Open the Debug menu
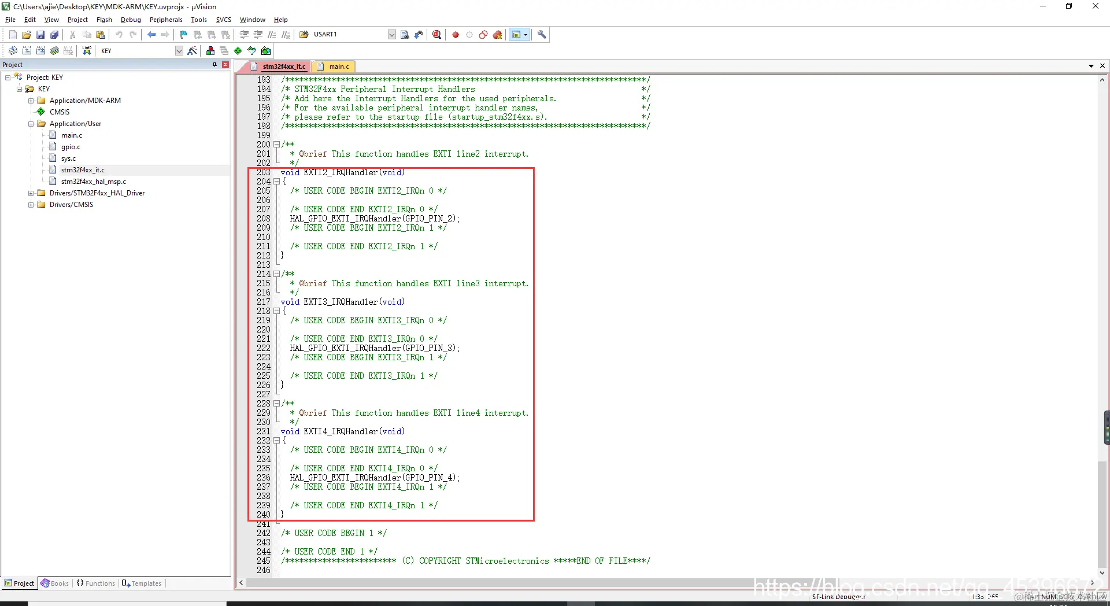 click(131, 20)
